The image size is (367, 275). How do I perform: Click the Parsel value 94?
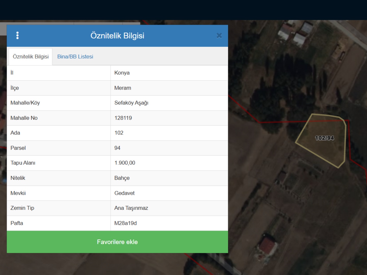point(117,148)
